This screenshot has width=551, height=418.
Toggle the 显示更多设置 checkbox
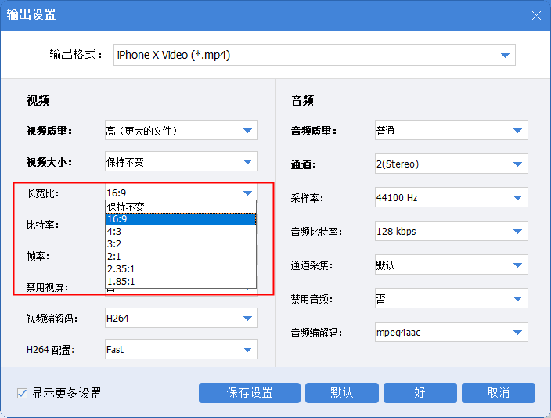23,393
